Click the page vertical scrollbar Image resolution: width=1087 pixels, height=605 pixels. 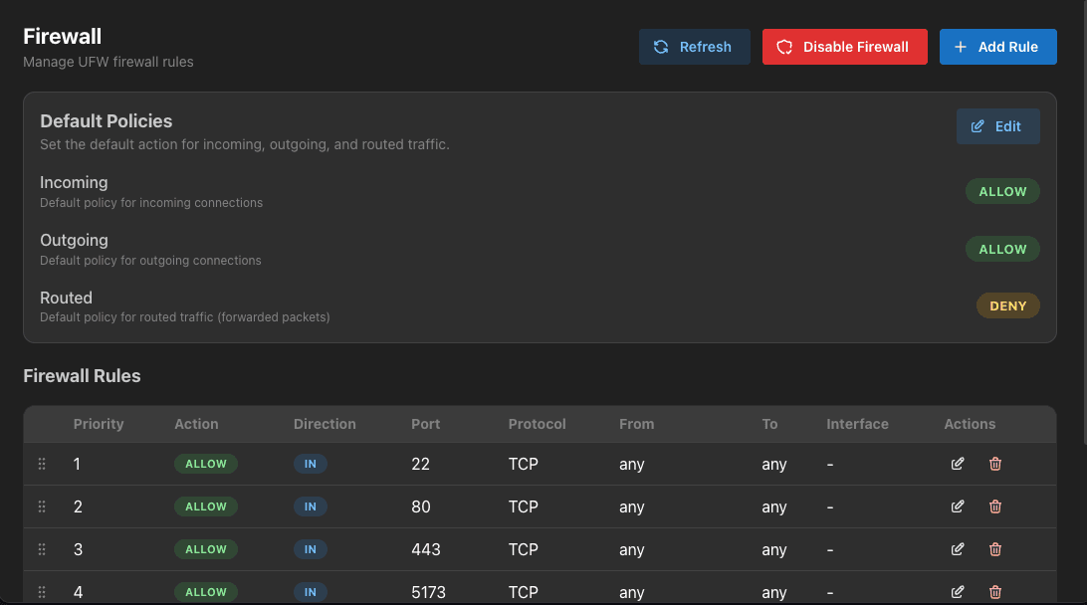click(x=1084, y=222)
